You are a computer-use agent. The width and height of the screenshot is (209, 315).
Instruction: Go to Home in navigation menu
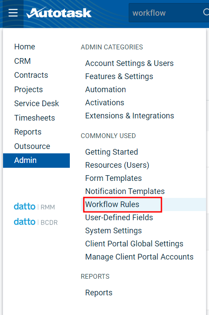click(x=25, y=47)
